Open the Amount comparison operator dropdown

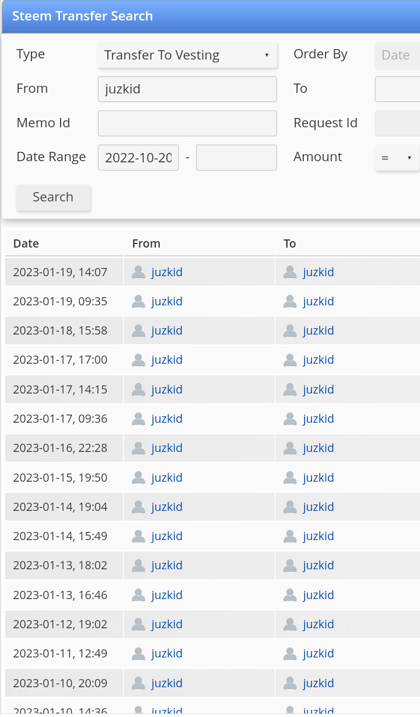[397, 158]
